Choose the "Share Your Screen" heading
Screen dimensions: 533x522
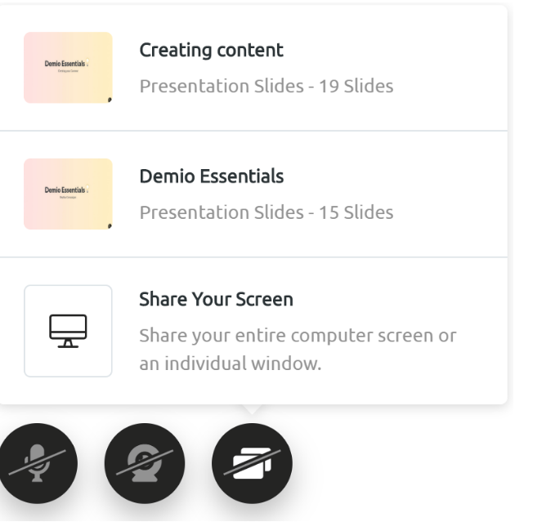216,299
